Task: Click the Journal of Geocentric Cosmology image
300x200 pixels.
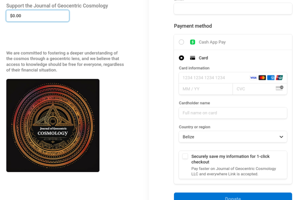Action: pos(52,125)
